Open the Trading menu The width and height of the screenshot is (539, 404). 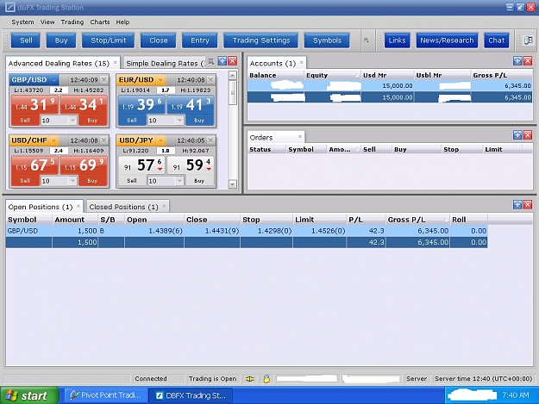(72, 22)
